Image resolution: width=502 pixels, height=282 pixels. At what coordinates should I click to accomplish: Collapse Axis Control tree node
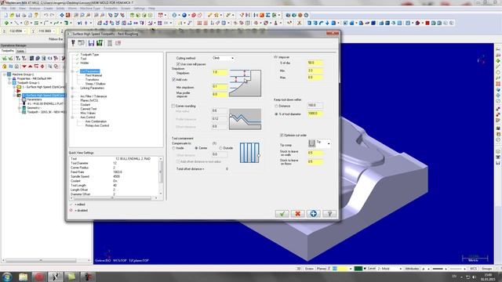[x=73, y=117]
